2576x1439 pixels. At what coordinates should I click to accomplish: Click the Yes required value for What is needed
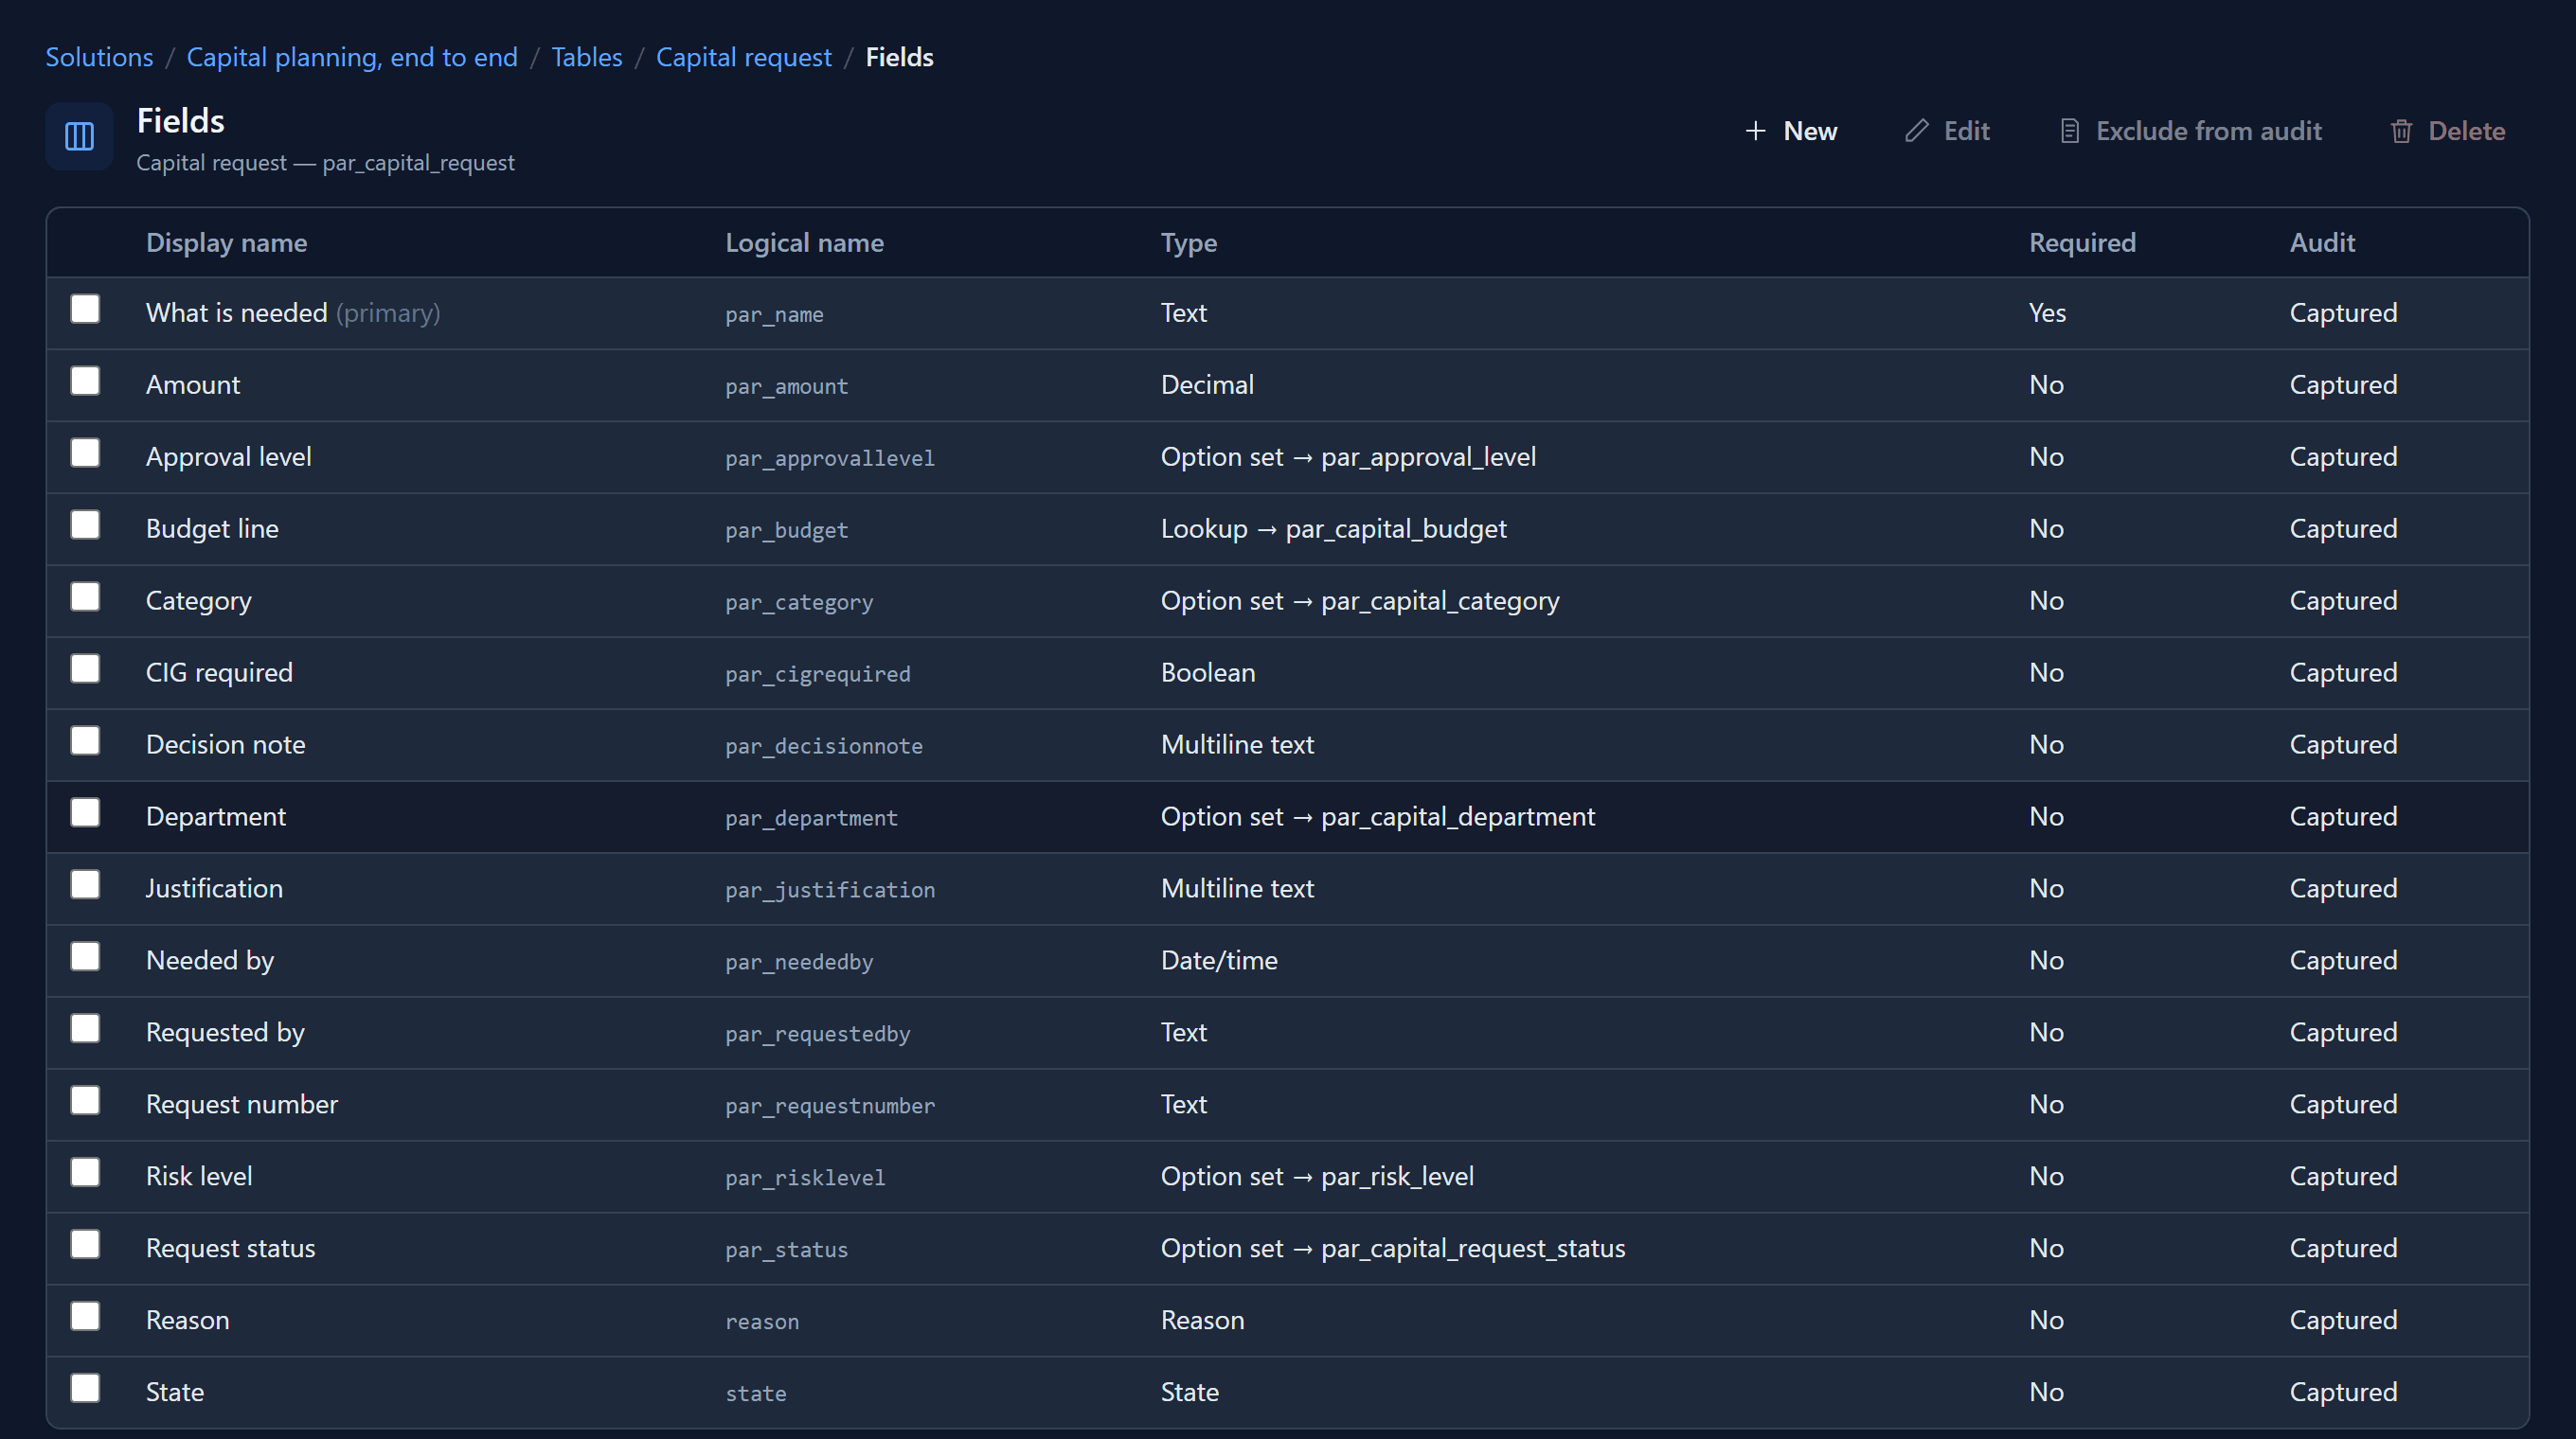coord(2047,312)
